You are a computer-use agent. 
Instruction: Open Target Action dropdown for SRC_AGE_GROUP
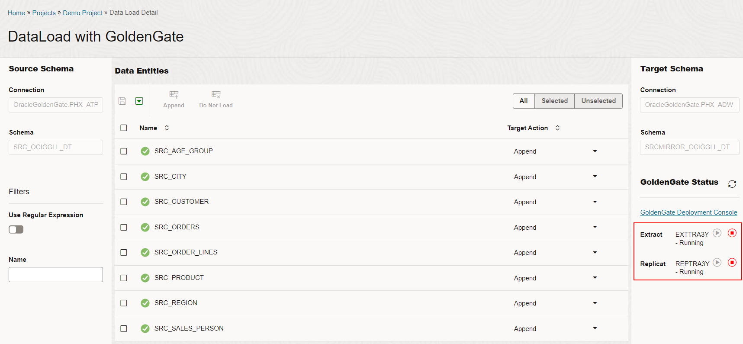(x=595, y=151)
